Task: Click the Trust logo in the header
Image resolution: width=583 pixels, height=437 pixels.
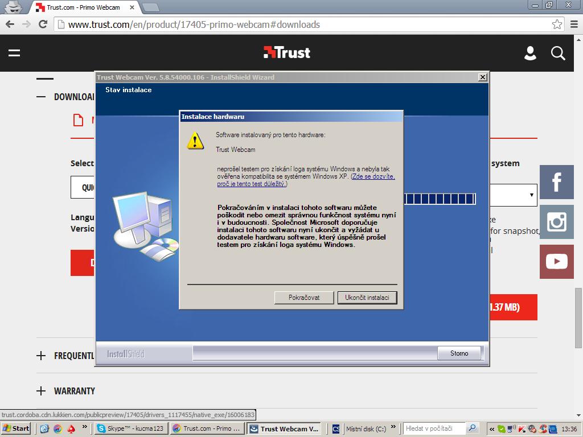Action: tap(287, 52)
